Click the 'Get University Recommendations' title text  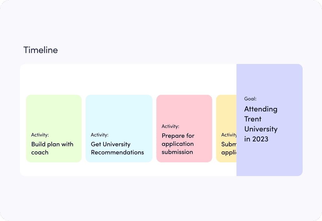tap(117, 148)
